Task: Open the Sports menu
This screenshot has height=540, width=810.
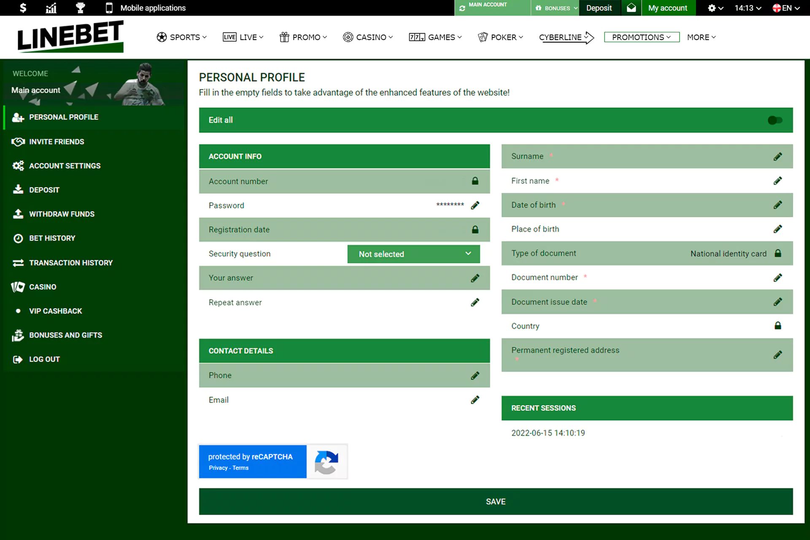Action: click(x=182, y=37)
